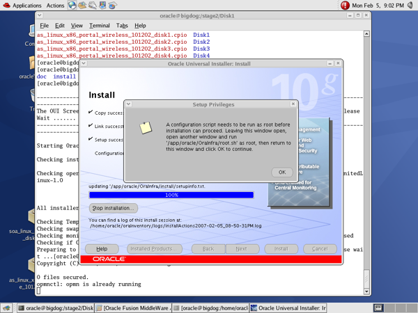Image resolution: width=418 pixels, height=313 pixels.
Task: Click terminal scrollbar up arrow
Action: (366, 34)
